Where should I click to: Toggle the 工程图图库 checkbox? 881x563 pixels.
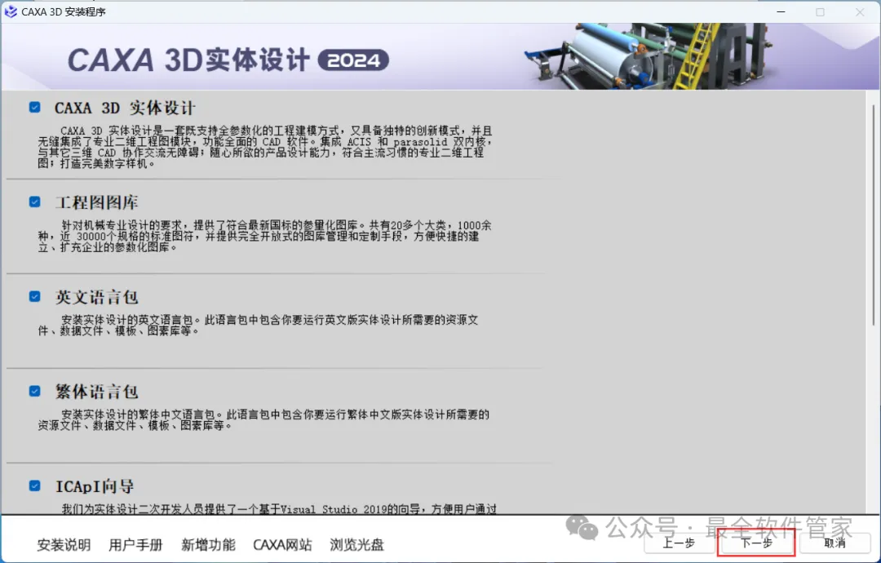35,202
